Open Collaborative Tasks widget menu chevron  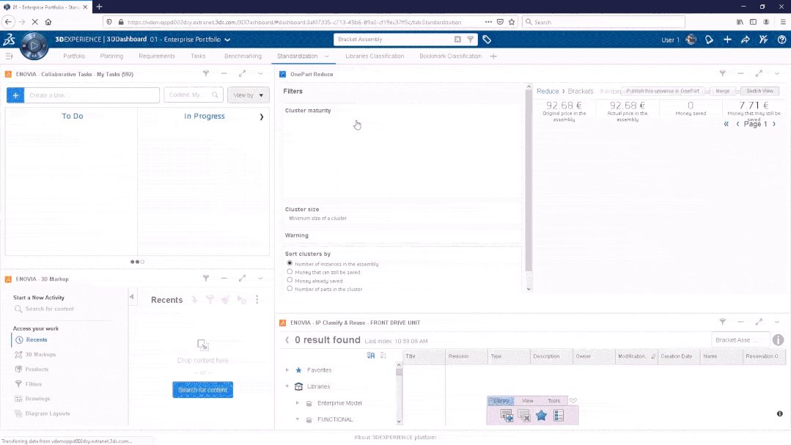click(260, 73)
